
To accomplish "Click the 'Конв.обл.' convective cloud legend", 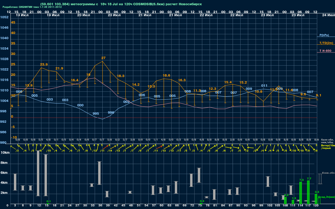I will click(x=328, y=173).
